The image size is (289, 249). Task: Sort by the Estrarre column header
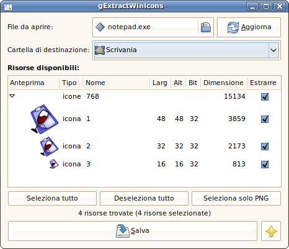[x=264, y=83]
